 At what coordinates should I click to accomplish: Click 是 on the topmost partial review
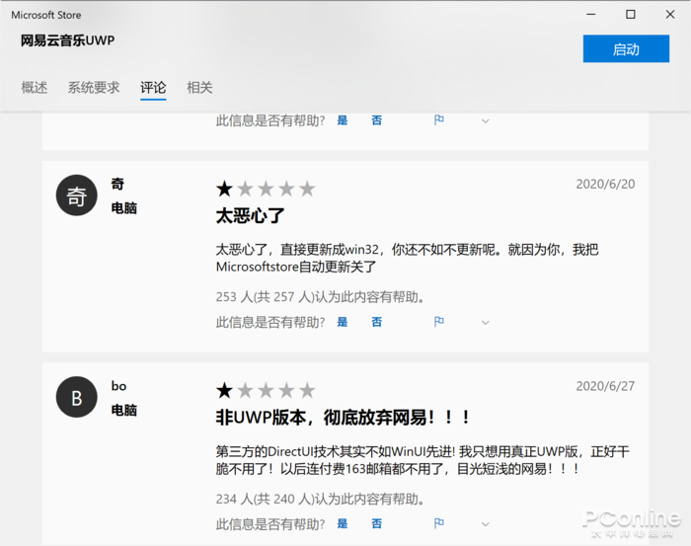[343, 120]
